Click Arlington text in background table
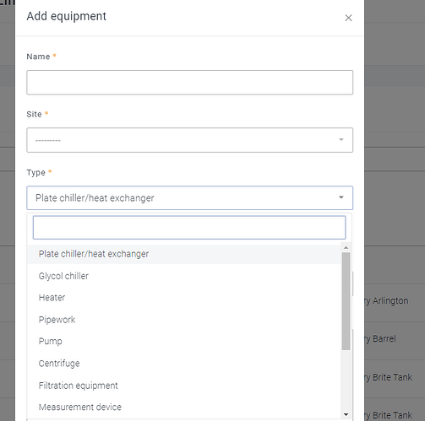425x421 pixels. [x=390, y=301]
